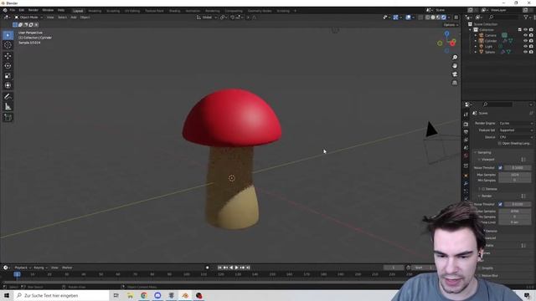This screenshot has width=536, height=301.
Task: Switch to the Animation workspace tab
Action: [x=193, y=11]
